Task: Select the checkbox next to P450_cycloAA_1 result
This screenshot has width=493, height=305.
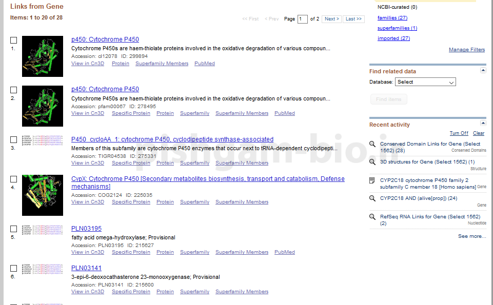Action: coord(14,139)
